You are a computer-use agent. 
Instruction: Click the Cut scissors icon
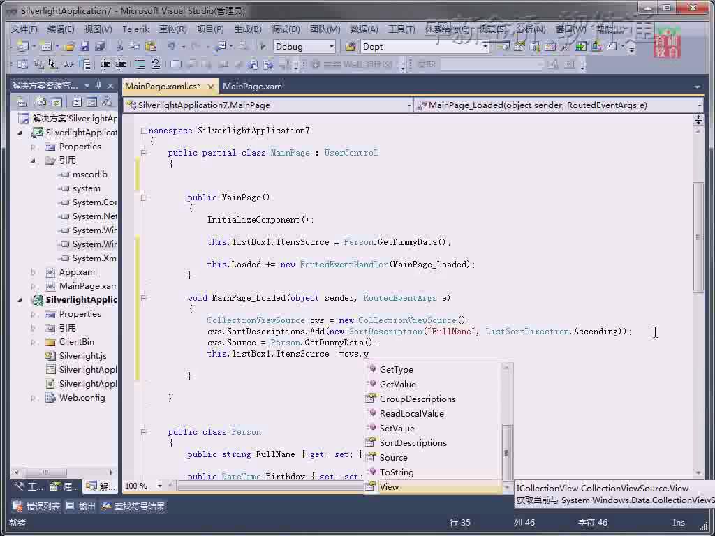[x=120, y=46]
